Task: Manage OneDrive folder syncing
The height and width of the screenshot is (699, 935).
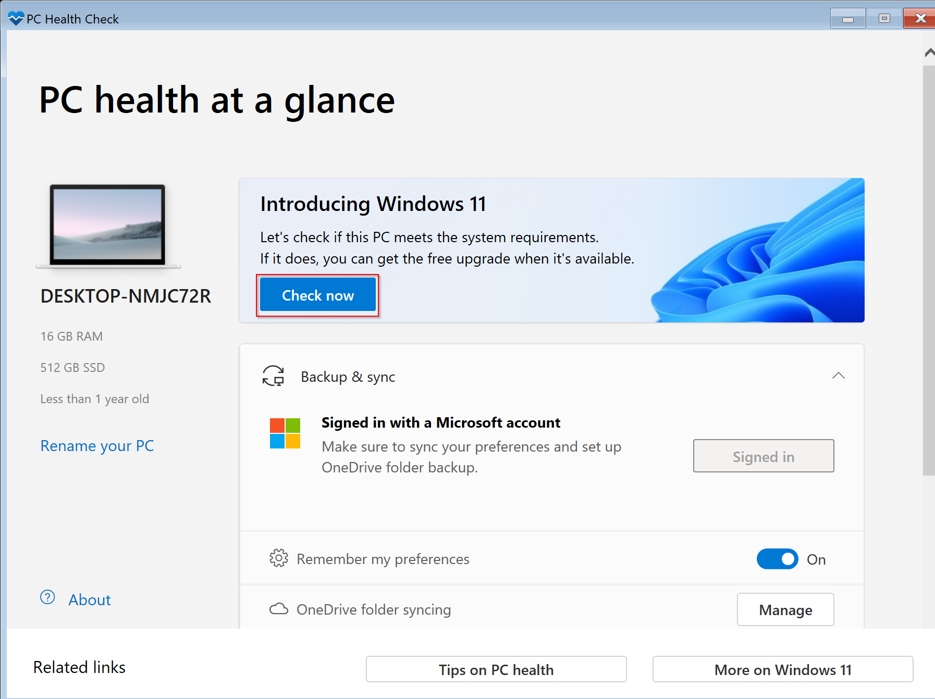Action: point(785,609)
